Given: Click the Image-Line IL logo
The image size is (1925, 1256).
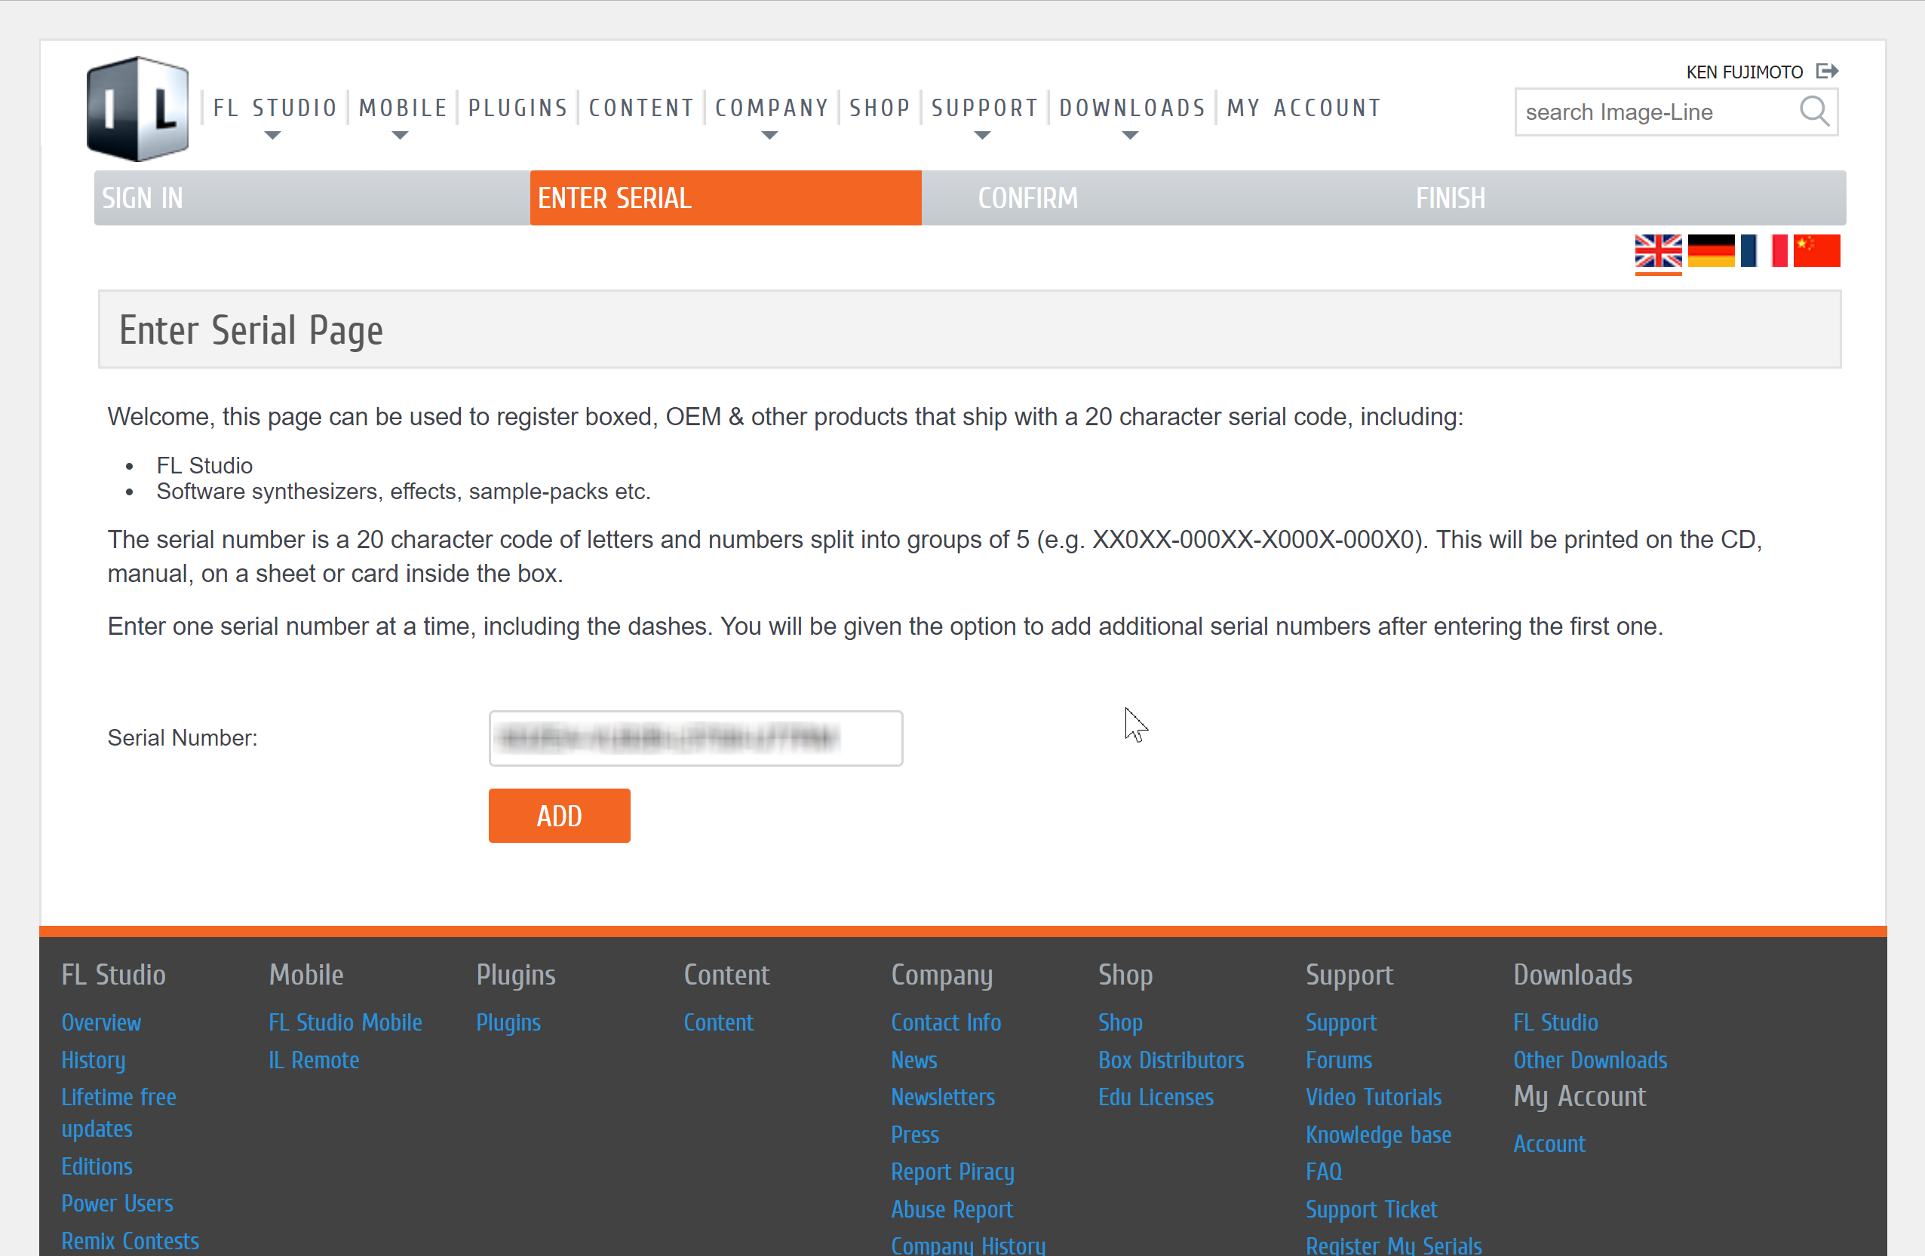Looking at the screenshot, I should click(137, 109).
